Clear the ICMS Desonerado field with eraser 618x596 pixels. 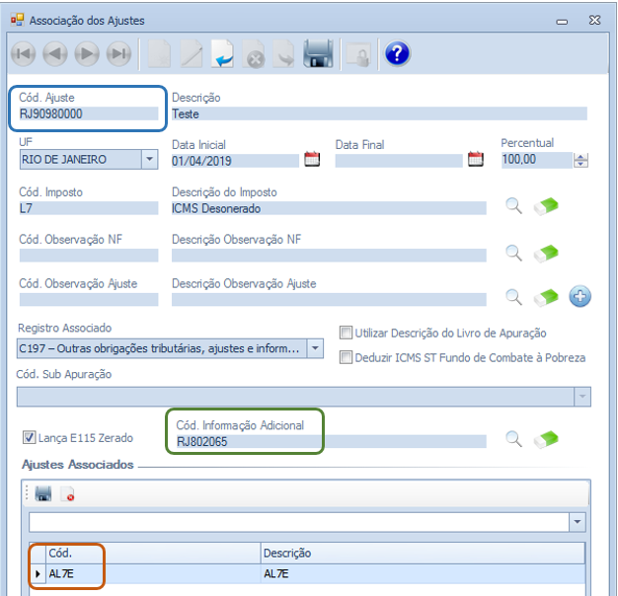click(546, 205)
